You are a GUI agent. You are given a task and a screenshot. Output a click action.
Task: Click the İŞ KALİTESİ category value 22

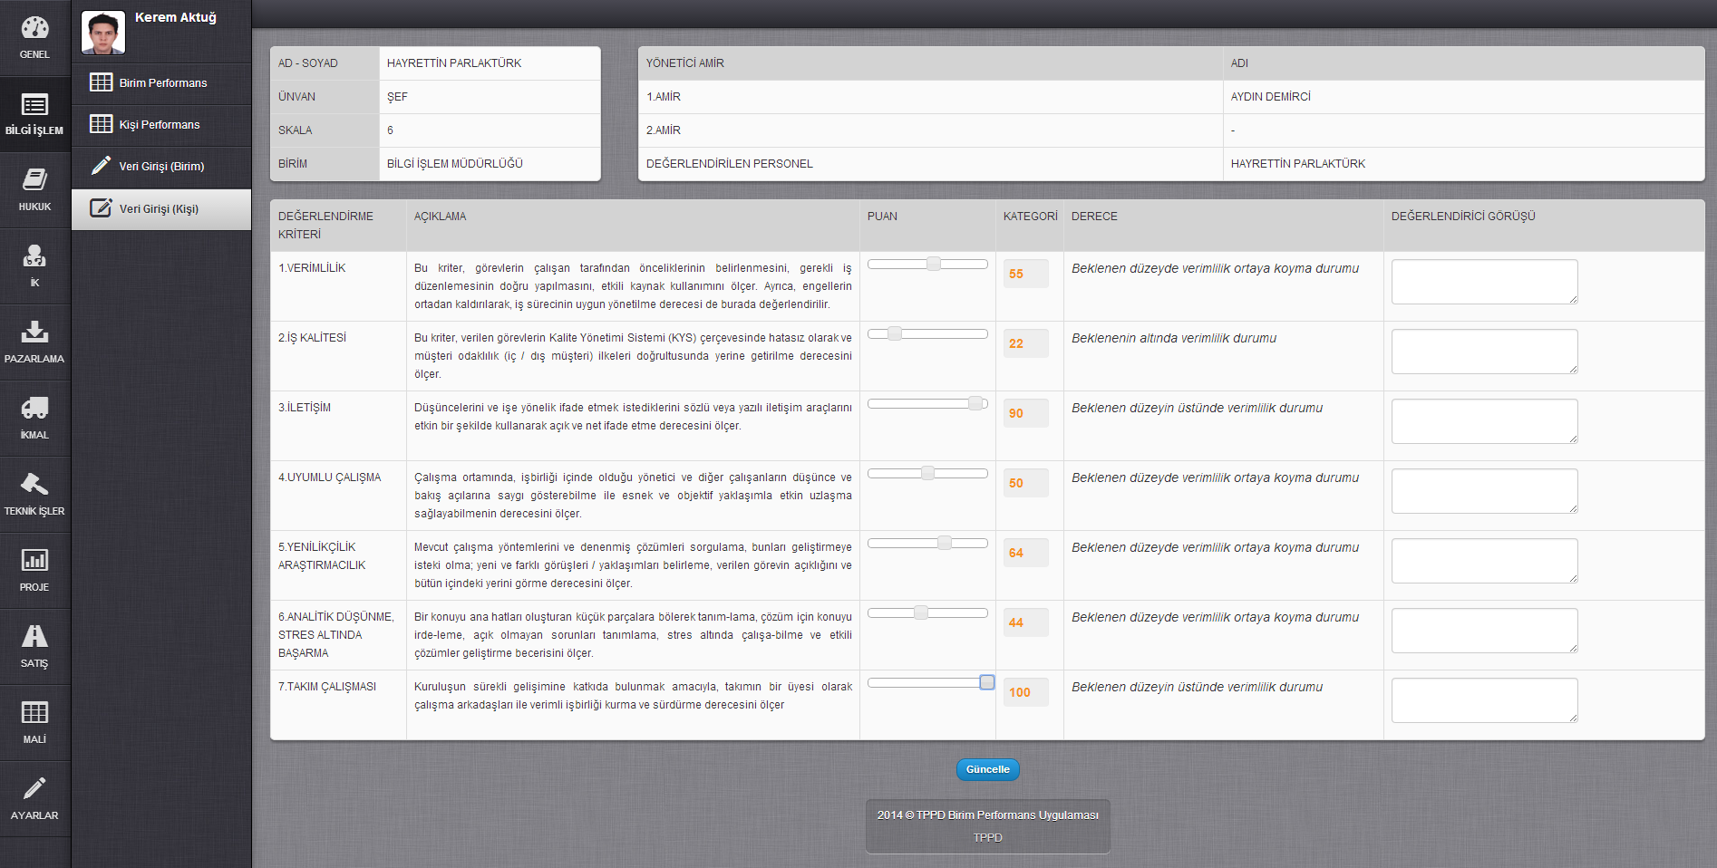coord(1025,343)
